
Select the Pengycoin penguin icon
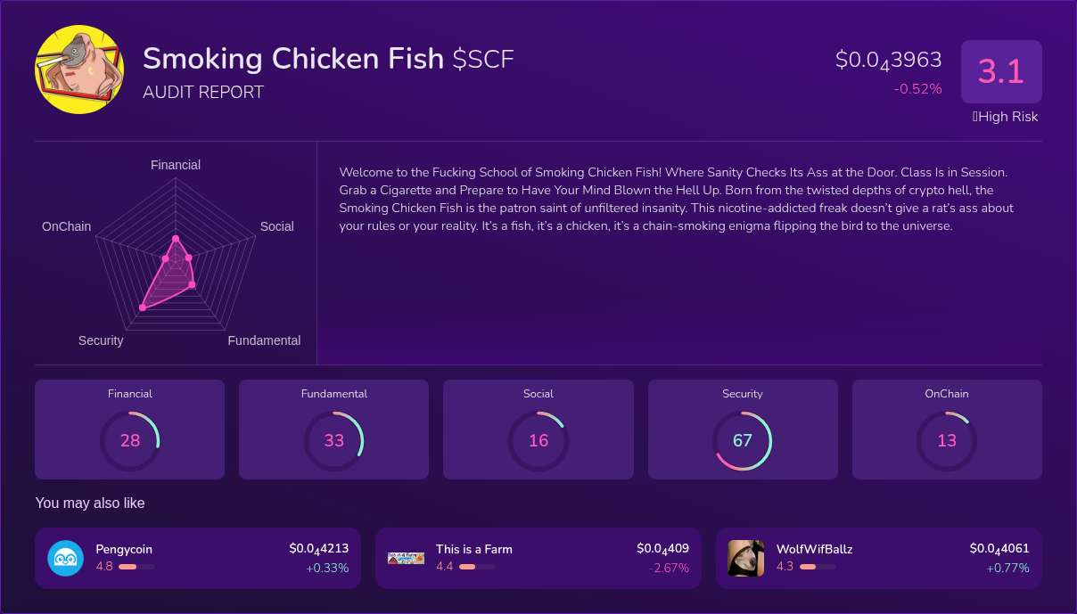pyautogui.click(x=65, y=558)
